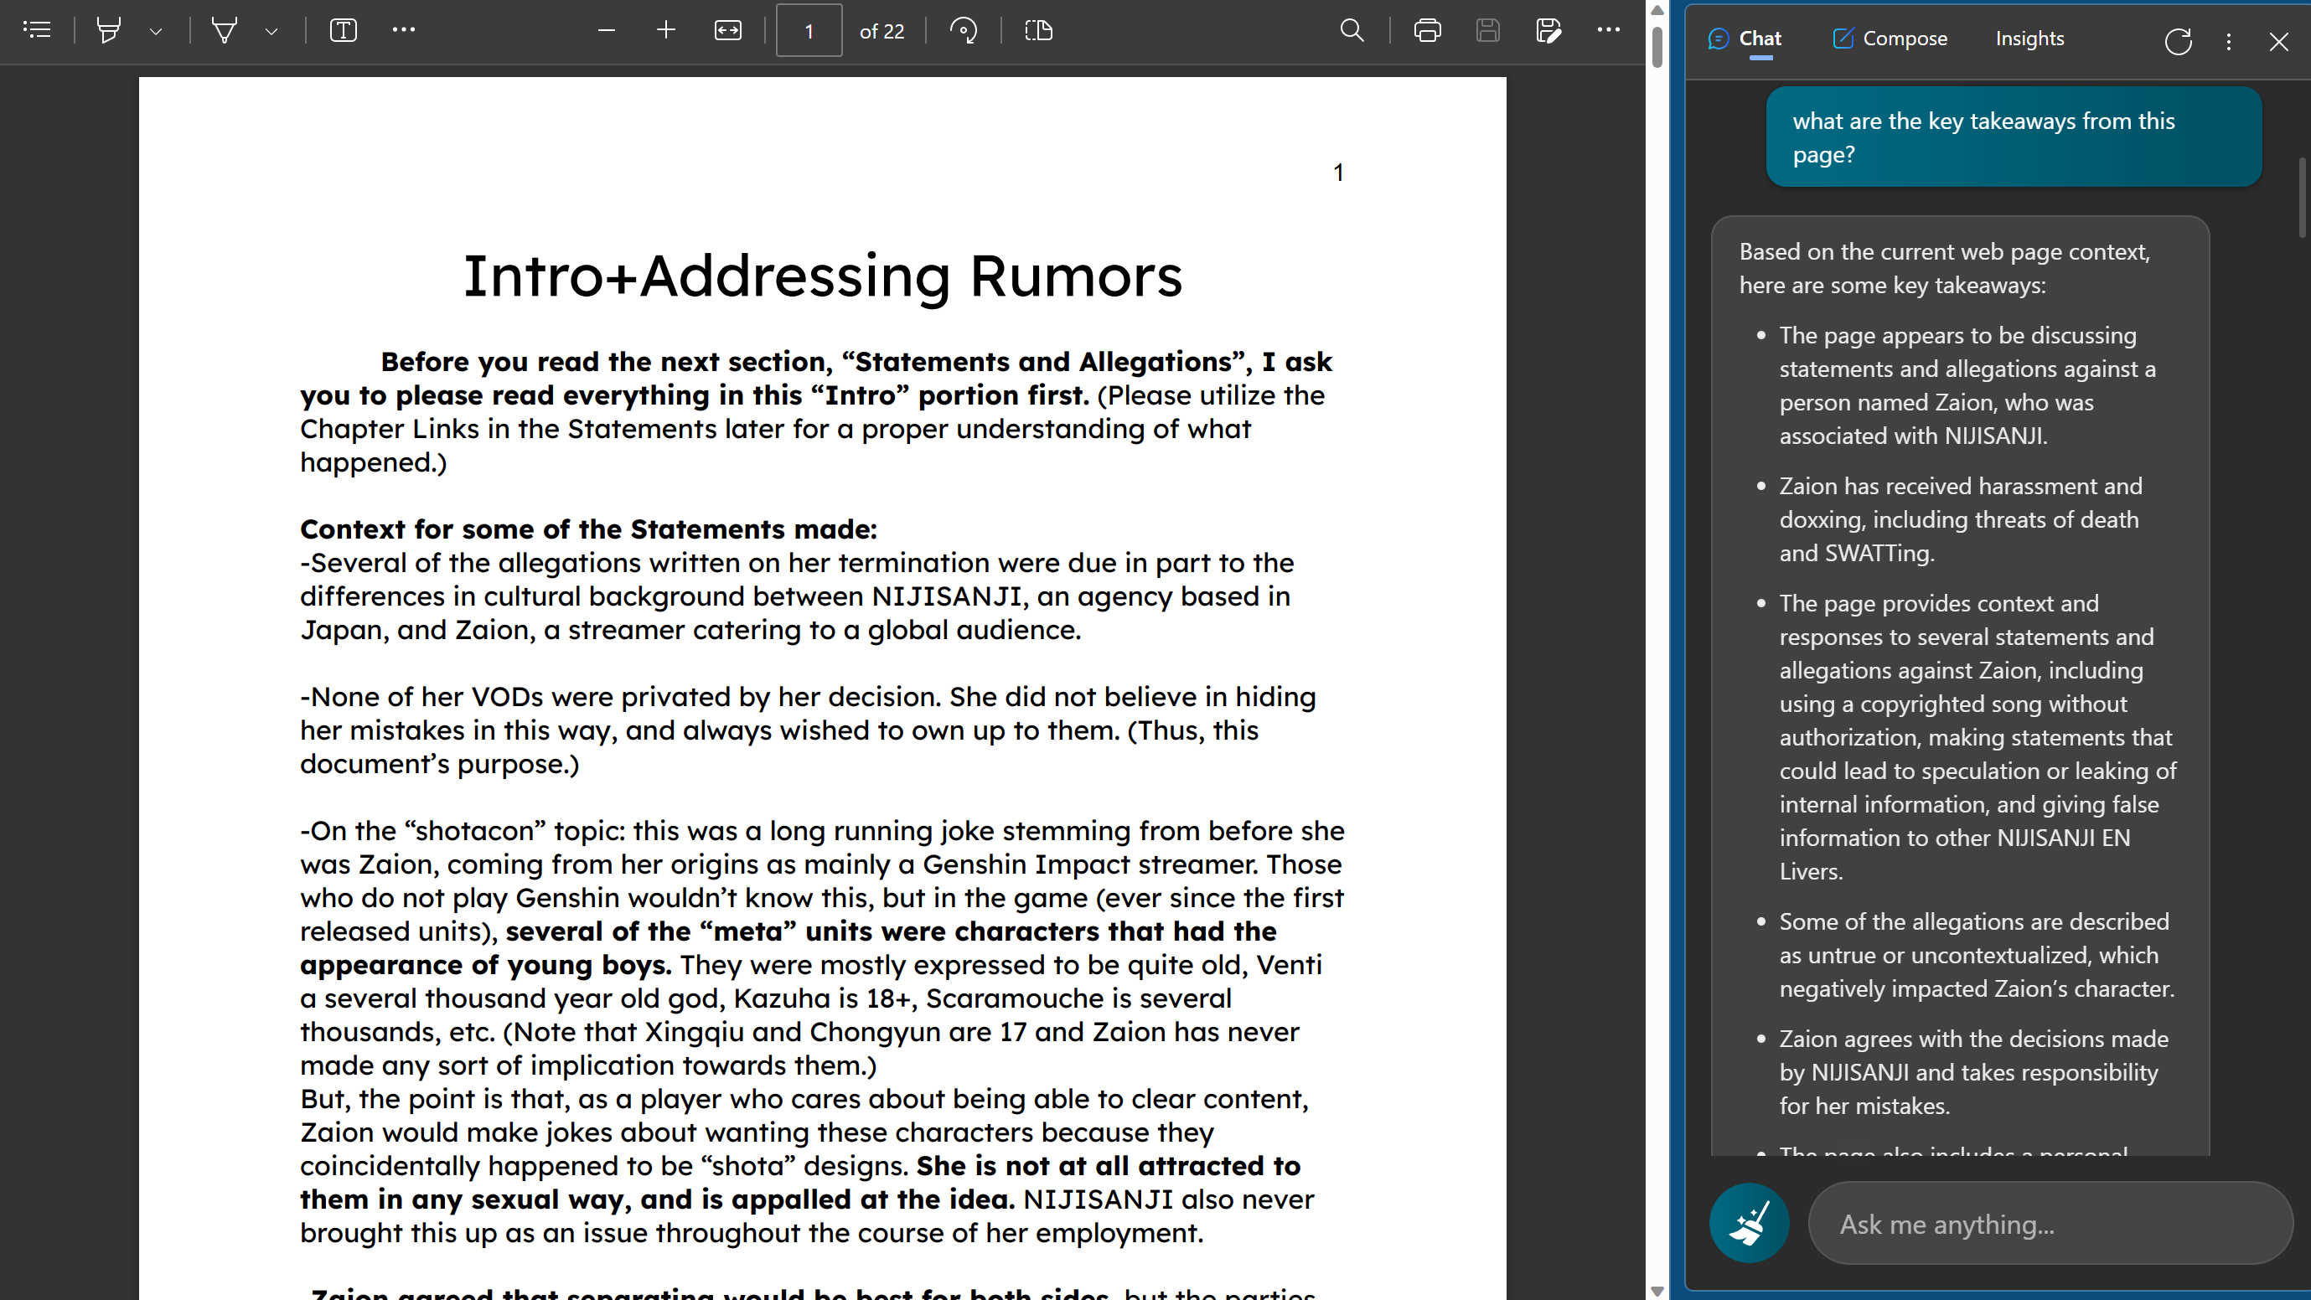Activate the add text tool
The image size is (2311, 1300).
[343, 30]
